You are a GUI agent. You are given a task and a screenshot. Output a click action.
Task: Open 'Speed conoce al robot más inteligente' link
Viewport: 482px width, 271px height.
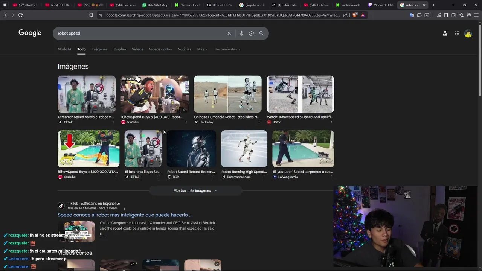(x=125, y=215)
